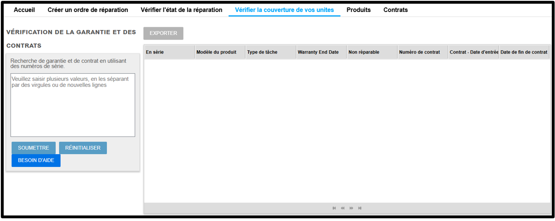Image resolution: width=555 pixels, height=221 pixels.
Task: Click the BESOIN D'AIDE button
Action: pyautogui.click(x=36, y=160)
